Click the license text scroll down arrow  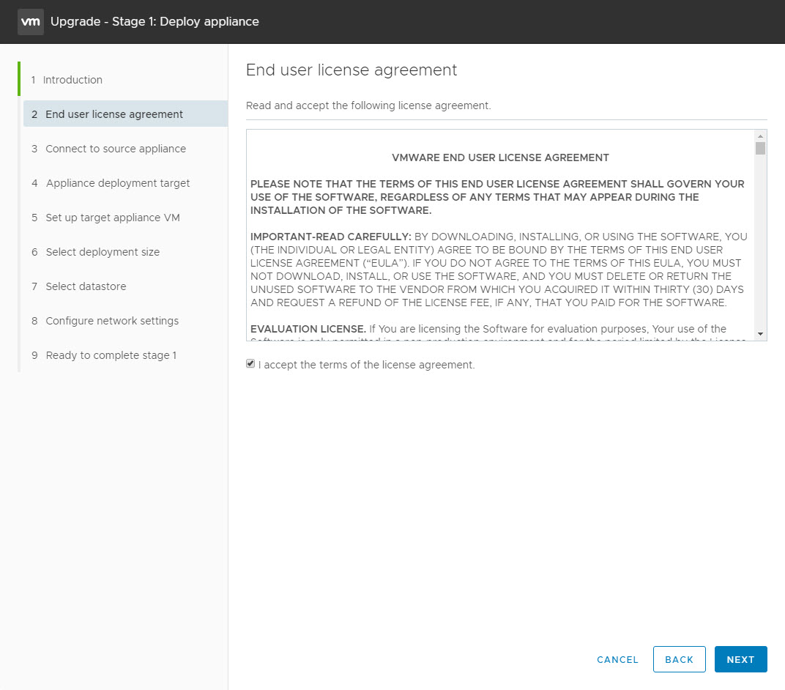point(760,334)
